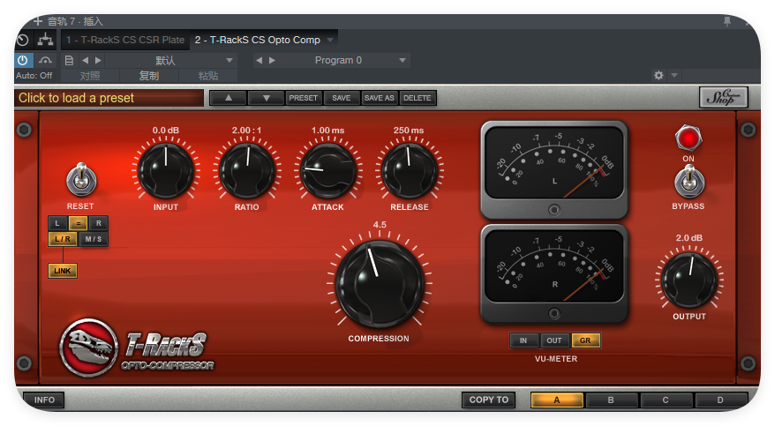Click the right channel VU meter display

point(554,266)
